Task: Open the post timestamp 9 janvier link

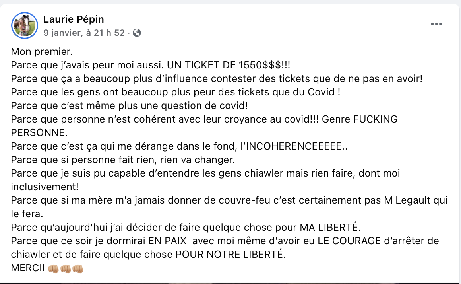Action: click(x=84, y=33)
